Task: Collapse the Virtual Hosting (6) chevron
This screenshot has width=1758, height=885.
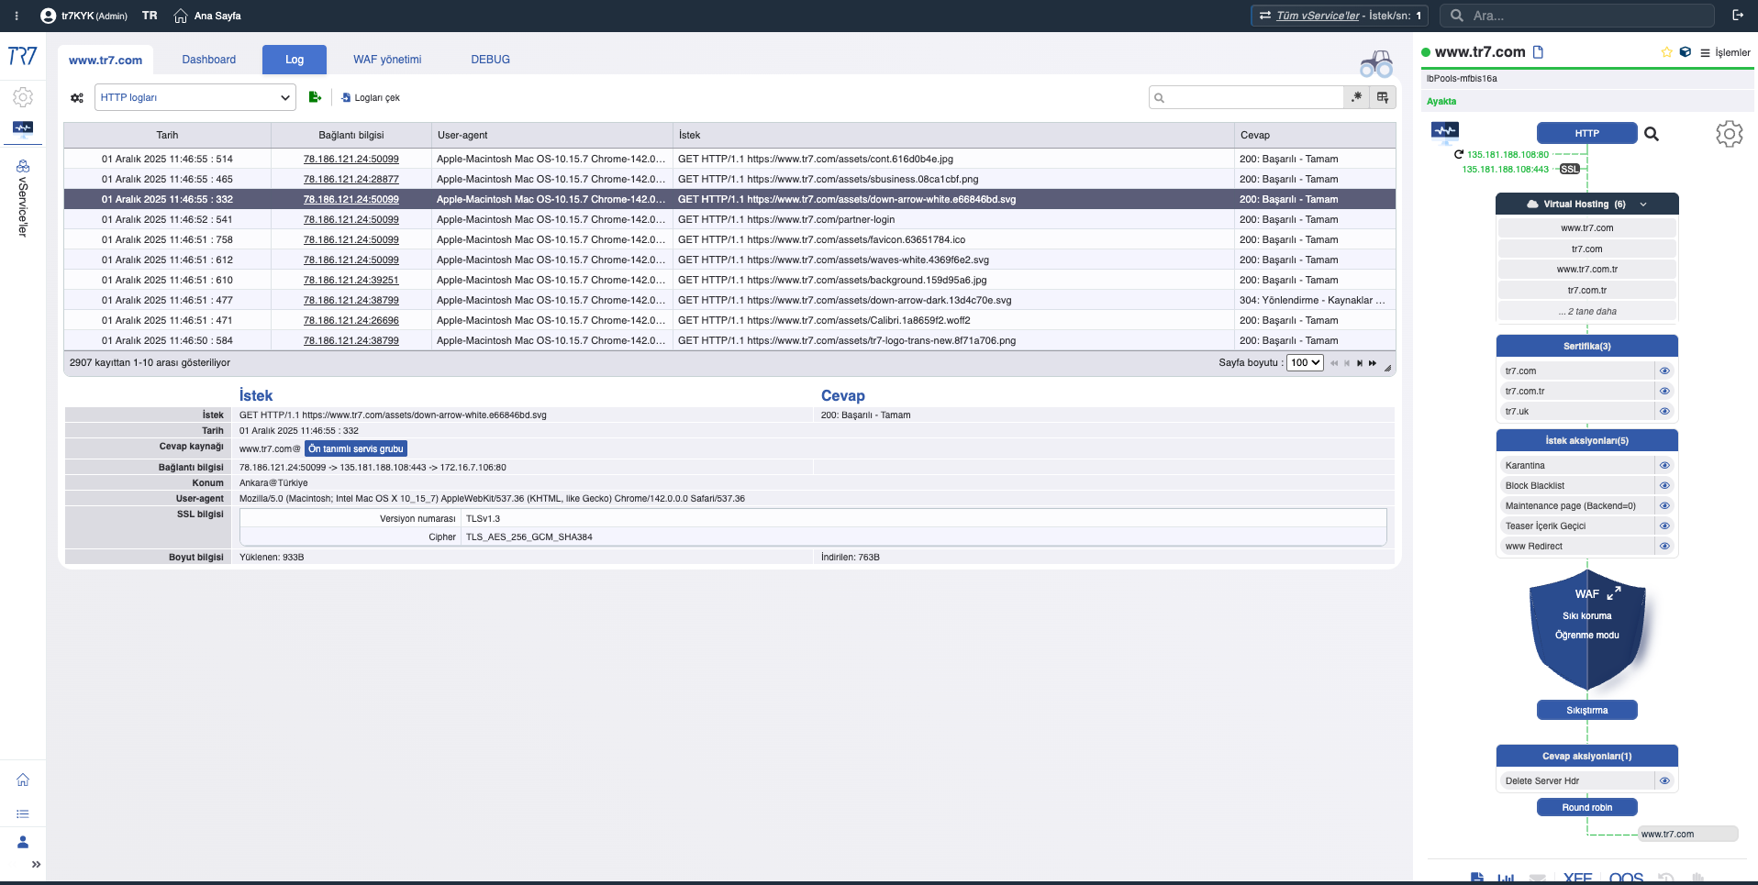Action: coord(1643,205)
